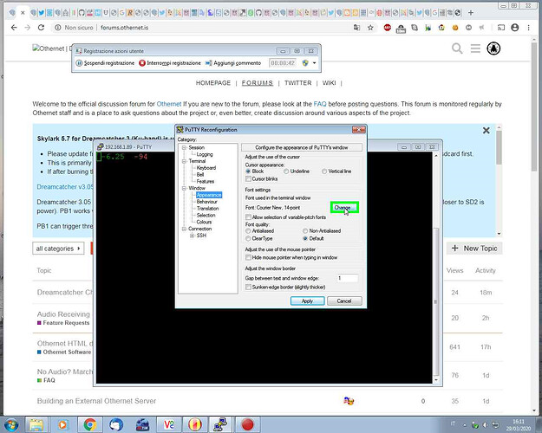The height and width of the screenshot is (433, 542).
Task: Select Keyboard in the category tree
Action: coord(206,168)
